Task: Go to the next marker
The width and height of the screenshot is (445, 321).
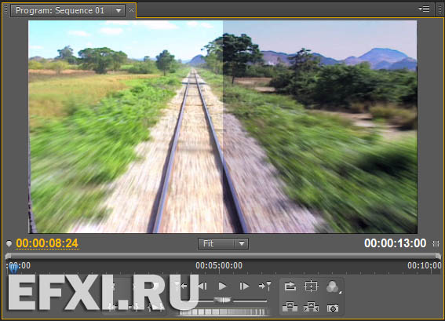Action: (x=265, y=286)
